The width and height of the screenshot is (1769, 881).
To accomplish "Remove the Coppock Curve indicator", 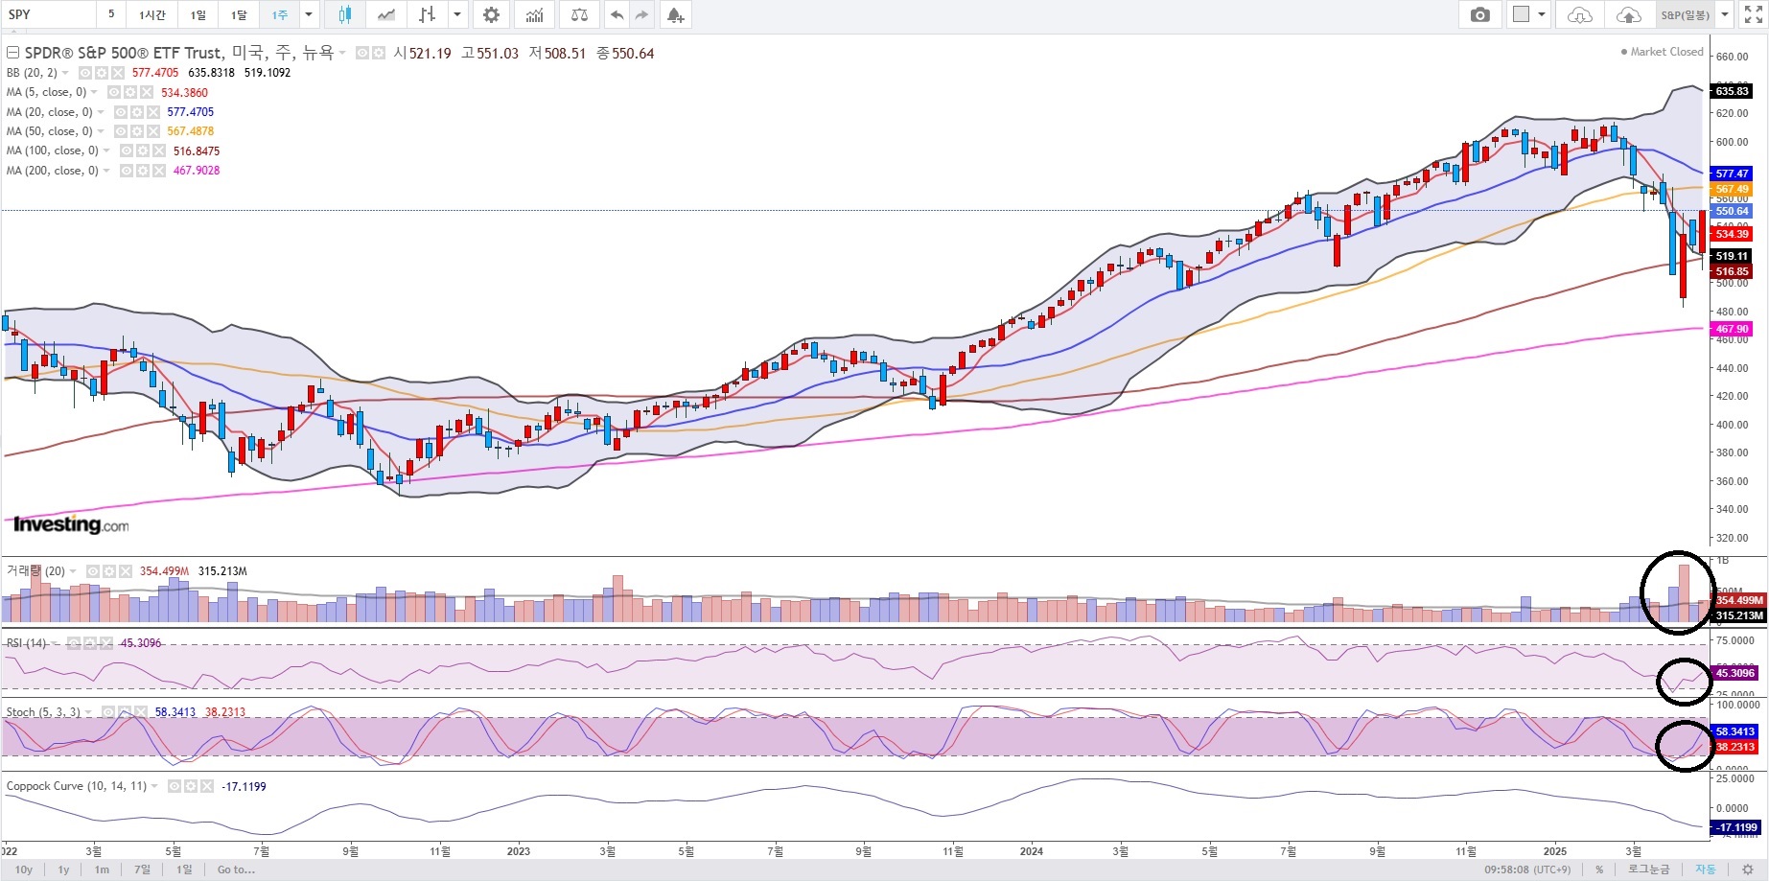I will pos(206,786).
